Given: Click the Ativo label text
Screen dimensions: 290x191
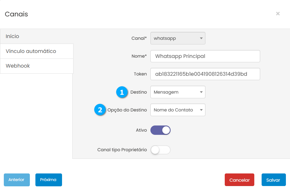Looking at the screenshot, I should coord(141,130).
